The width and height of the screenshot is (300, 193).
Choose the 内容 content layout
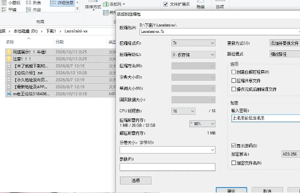[x=34, y=10]
